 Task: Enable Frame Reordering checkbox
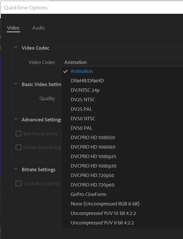tap(18, 147)
